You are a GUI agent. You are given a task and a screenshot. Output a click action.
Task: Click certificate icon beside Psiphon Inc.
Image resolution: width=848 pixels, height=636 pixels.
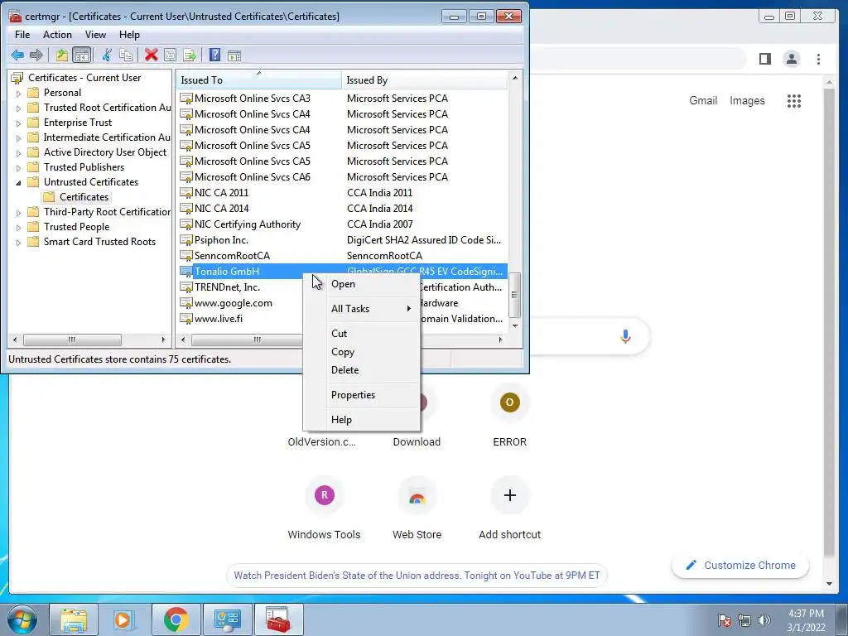click(x=186, y=240)
